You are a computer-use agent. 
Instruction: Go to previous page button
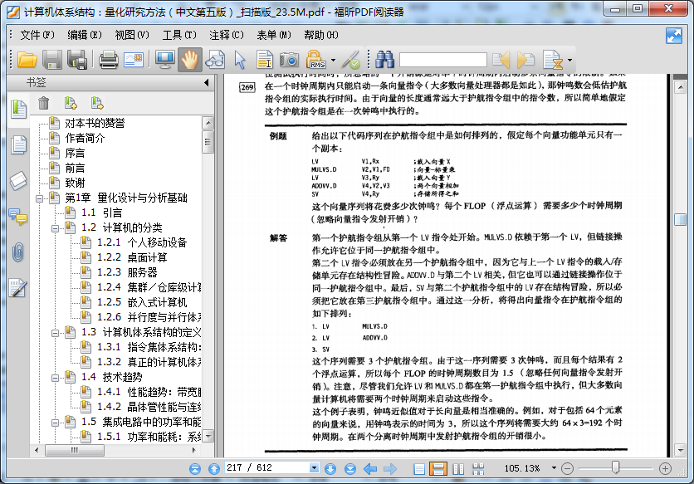[214, 469]
